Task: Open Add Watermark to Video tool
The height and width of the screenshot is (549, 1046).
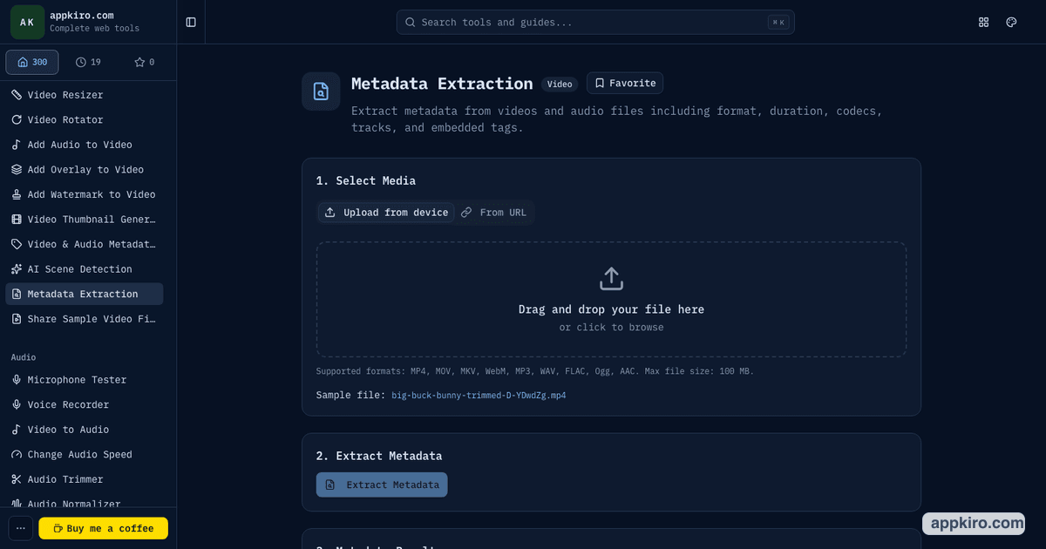Action: [x=85, y=194]
